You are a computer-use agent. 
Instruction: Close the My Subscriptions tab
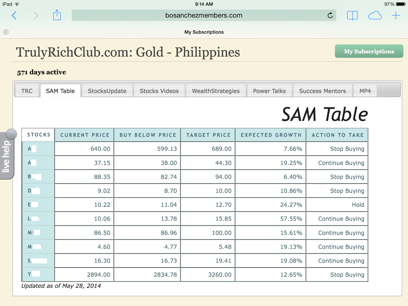pyautogui.click(x=6, y=32)
